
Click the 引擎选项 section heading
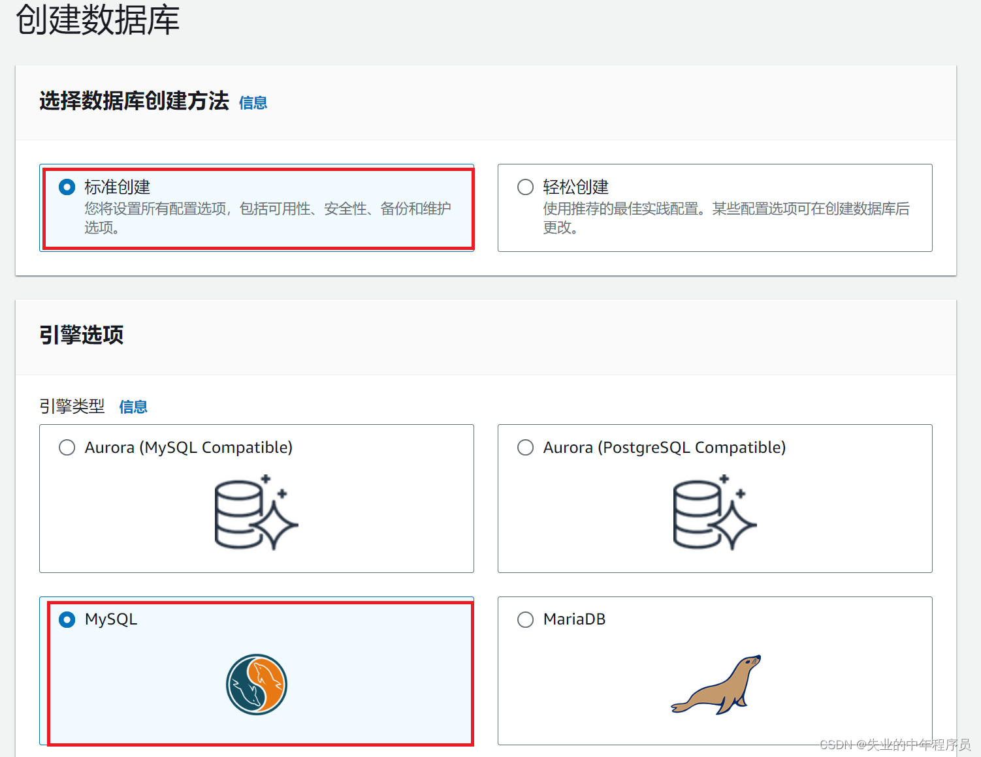(82, 335)
